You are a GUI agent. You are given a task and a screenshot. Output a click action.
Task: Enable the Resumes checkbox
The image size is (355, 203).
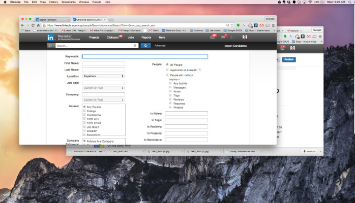[170, 103]
